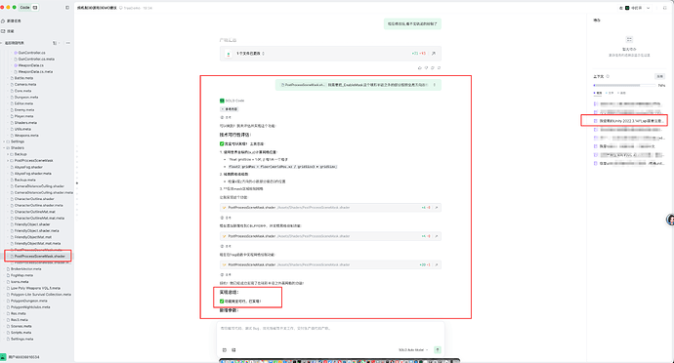Switch to the Code mode tab
Viewport: 674px width, 363px height.
coord(25,7)
